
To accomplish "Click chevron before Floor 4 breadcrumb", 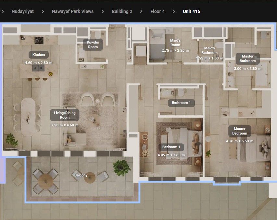I will 141,11.
